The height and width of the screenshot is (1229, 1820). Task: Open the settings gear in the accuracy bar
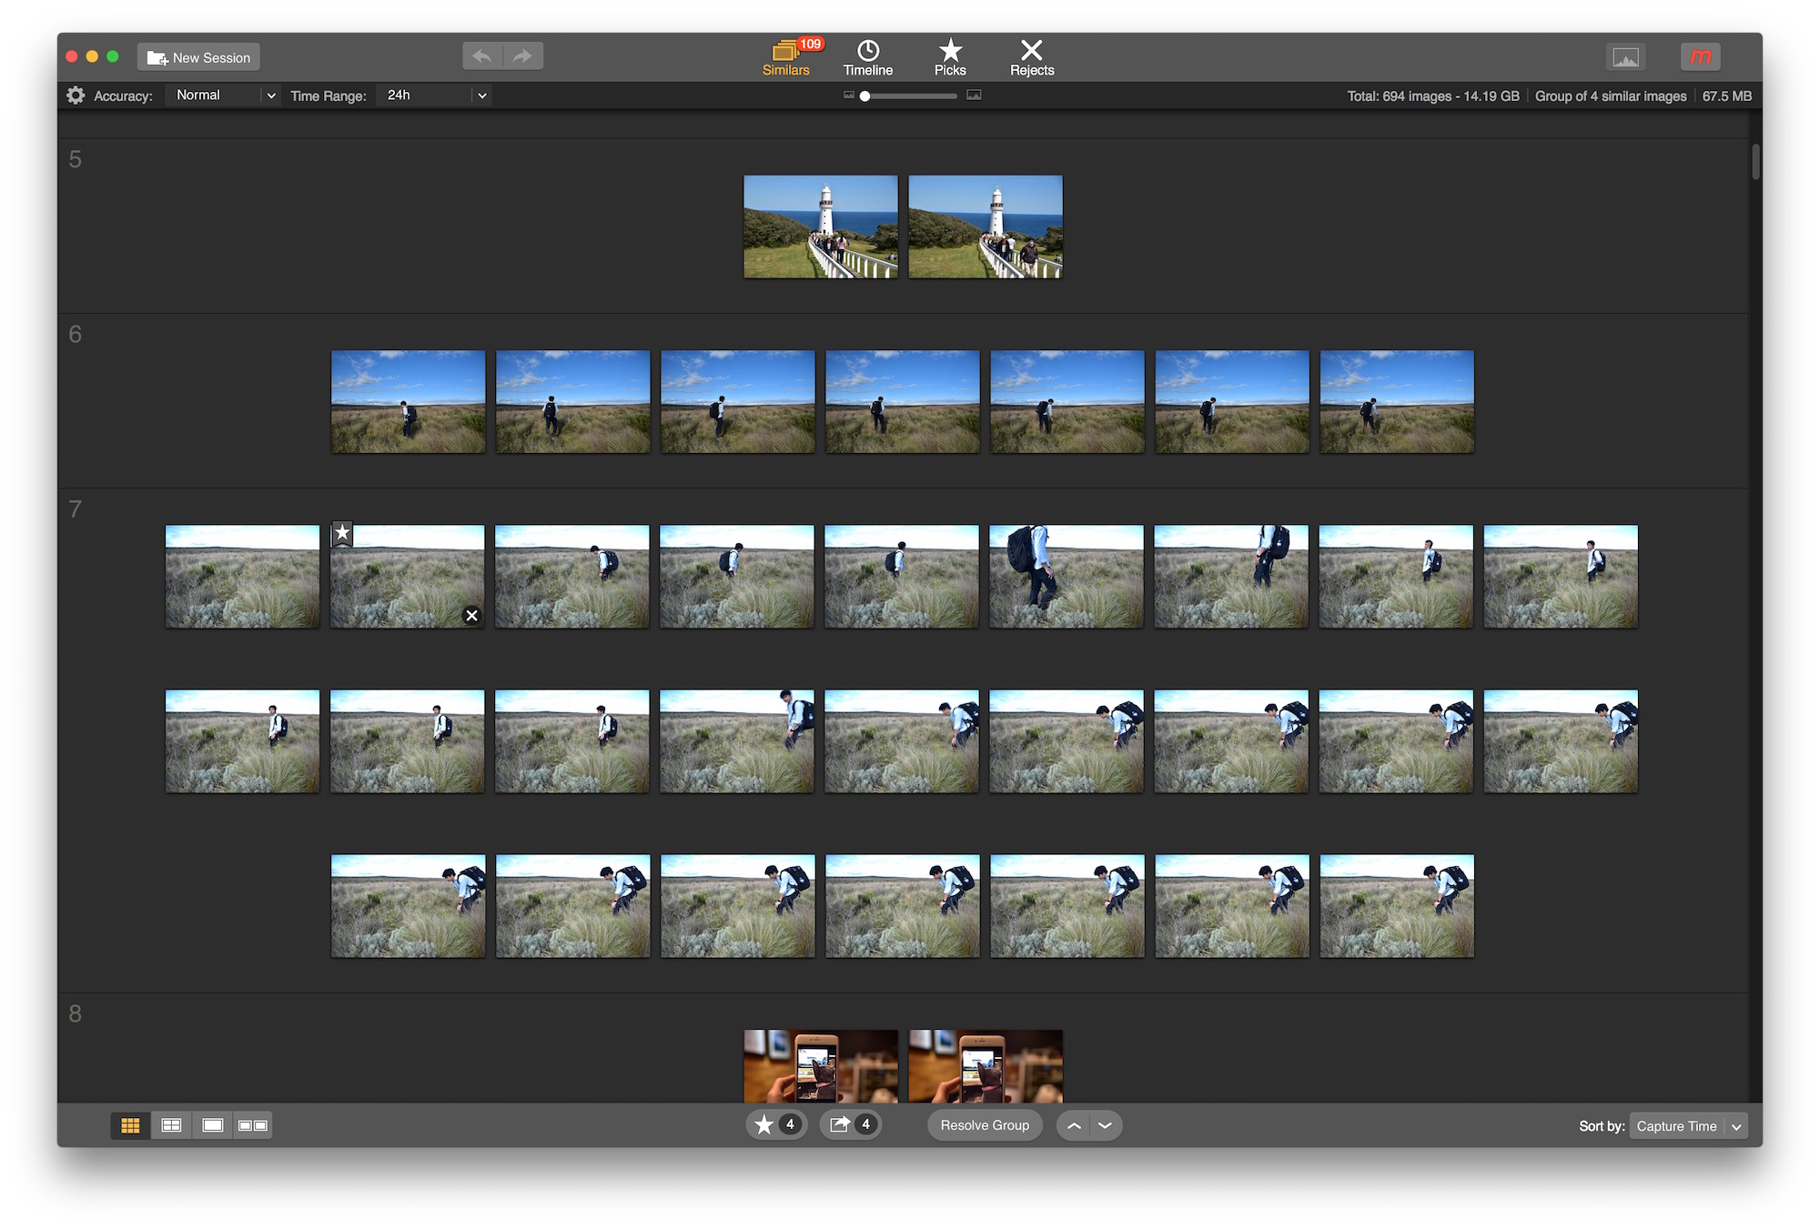tap(76, 95)
